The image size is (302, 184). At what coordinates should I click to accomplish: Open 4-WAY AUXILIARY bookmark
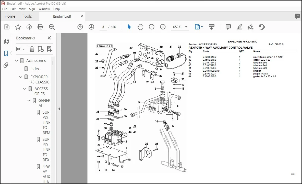point(46,174)
